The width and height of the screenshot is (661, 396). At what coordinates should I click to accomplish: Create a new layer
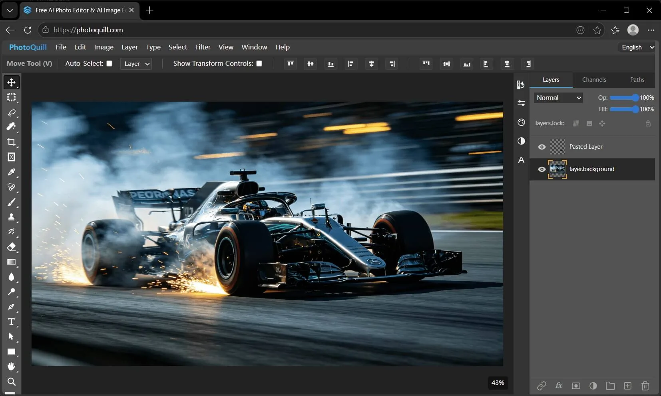pyautogui.click(x=627, y=386)
